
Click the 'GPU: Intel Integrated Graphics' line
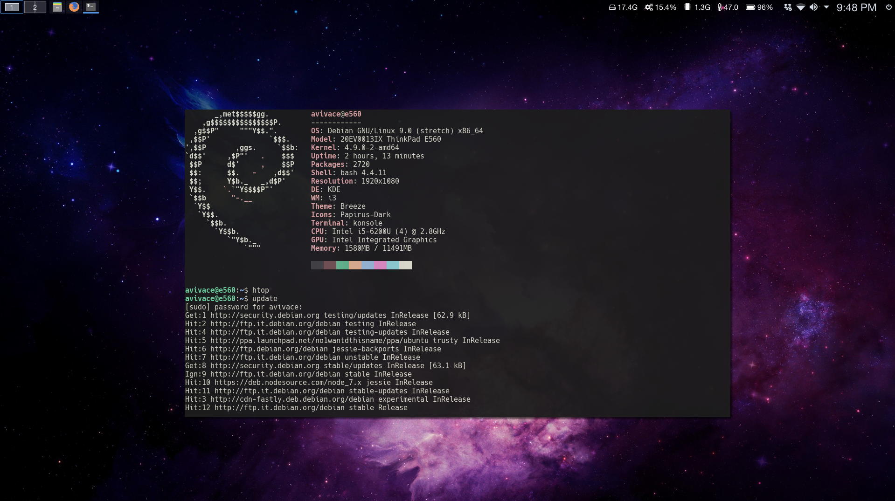[x=374, y=240]
